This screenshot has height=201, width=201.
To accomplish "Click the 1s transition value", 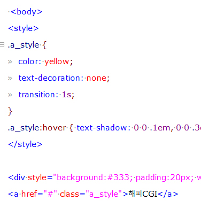I will [66, 95].
